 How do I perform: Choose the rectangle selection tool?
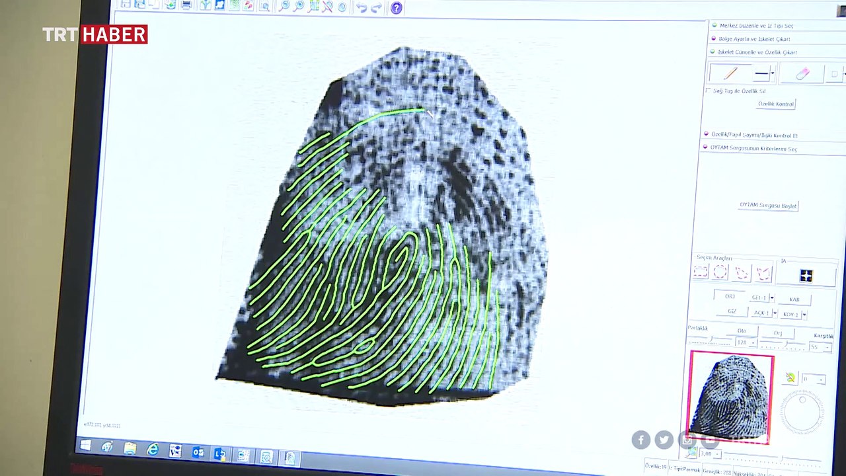coord(701,272)
